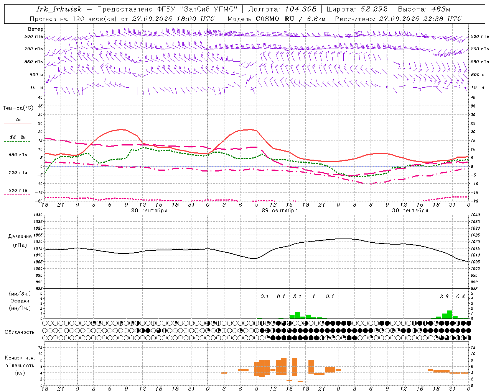Click the model name COSMO-RU / 6.6км
Screen dimensions: 491x392
click(x=291, y=19)
